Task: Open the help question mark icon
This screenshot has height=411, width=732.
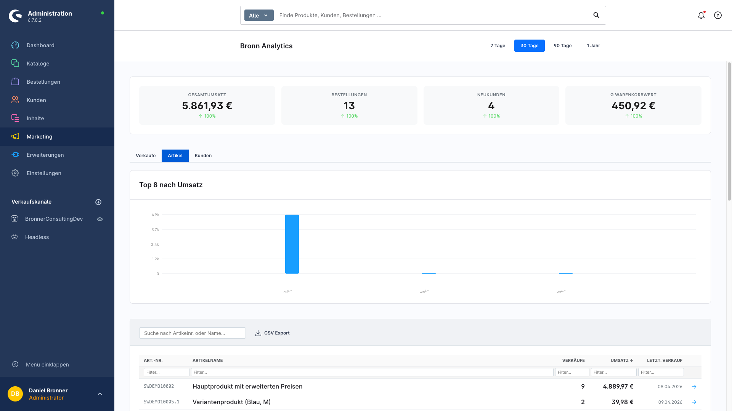Action: click(x=718, y=15)
